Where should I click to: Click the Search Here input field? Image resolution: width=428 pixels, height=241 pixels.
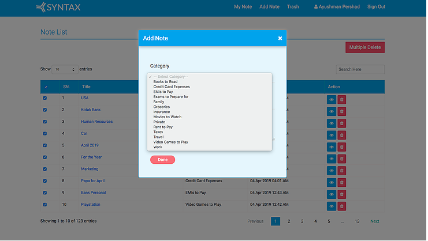[360, 69]
